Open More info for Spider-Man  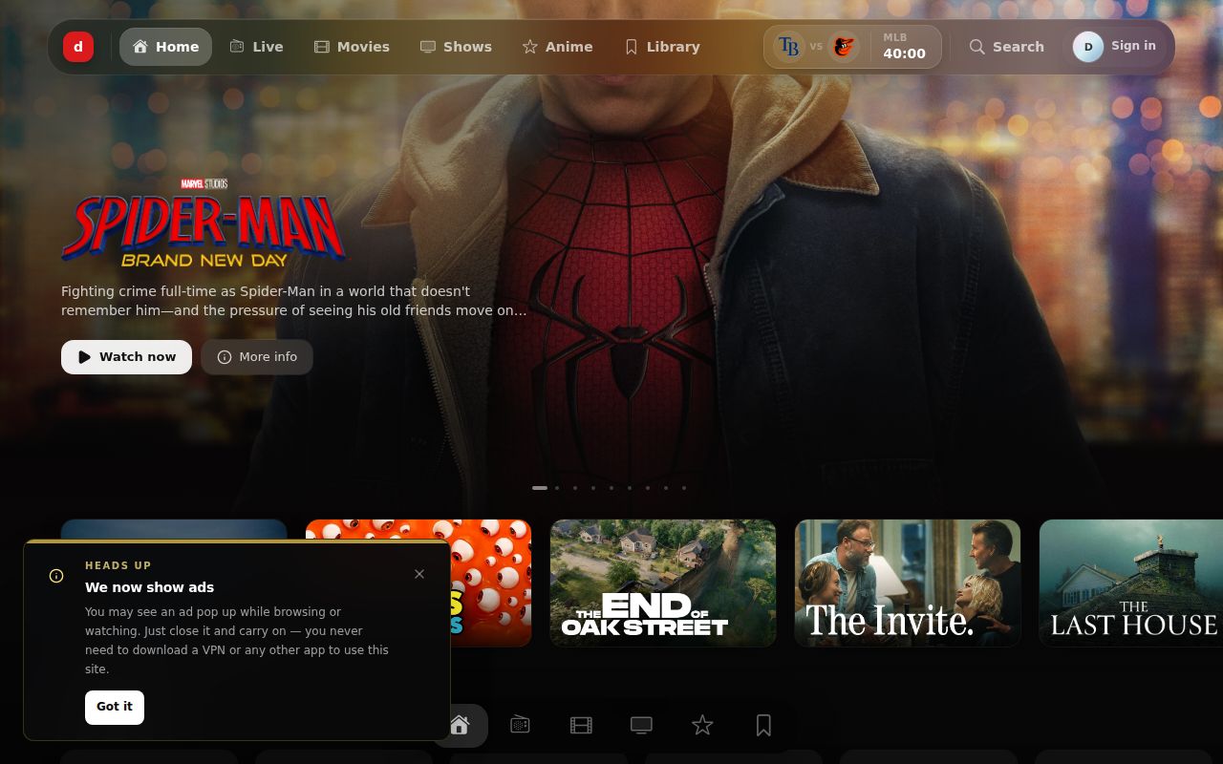click(257, 357)
